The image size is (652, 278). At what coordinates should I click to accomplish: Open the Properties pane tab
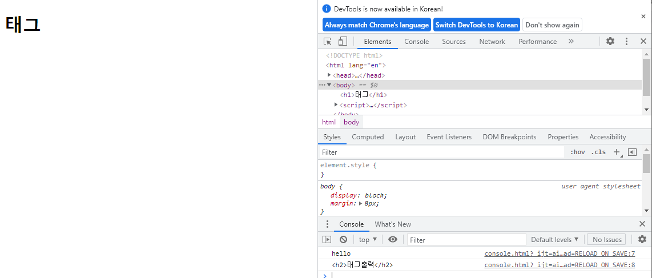[x=563, y=137]
